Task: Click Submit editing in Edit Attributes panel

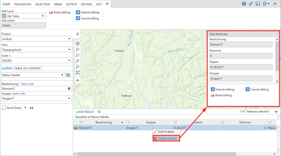Action: pyautogui.click(x=223, y=89)
